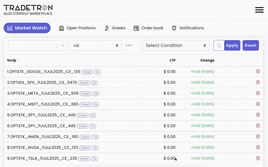Open Chart for MSFT_11JUL2025_CE_380
The image size is (268, 167).
click(x=85, y=104)
